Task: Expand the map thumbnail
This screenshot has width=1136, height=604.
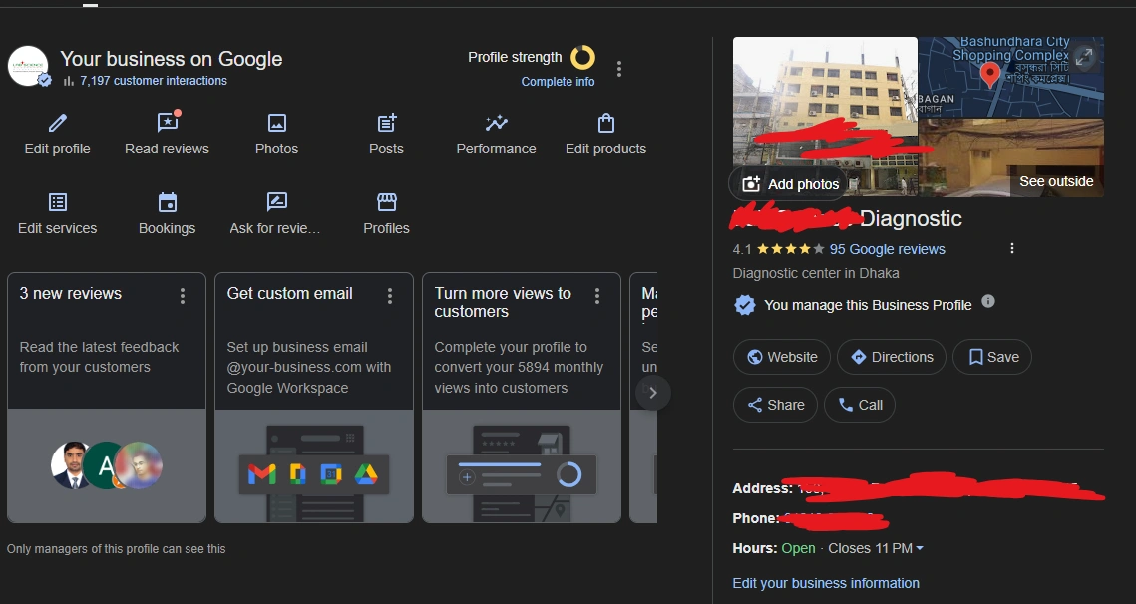Action: [x=1084, y=57]
